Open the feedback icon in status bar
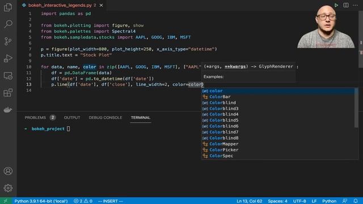 (345, 201)
